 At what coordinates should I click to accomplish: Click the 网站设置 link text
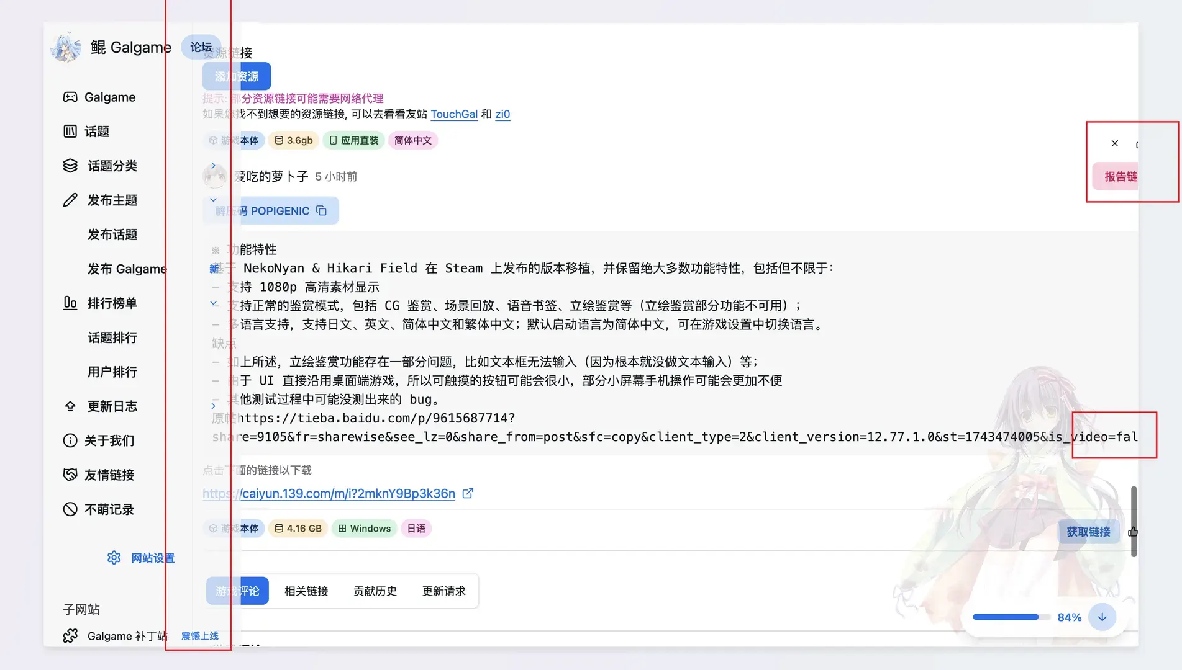(153, 558)
